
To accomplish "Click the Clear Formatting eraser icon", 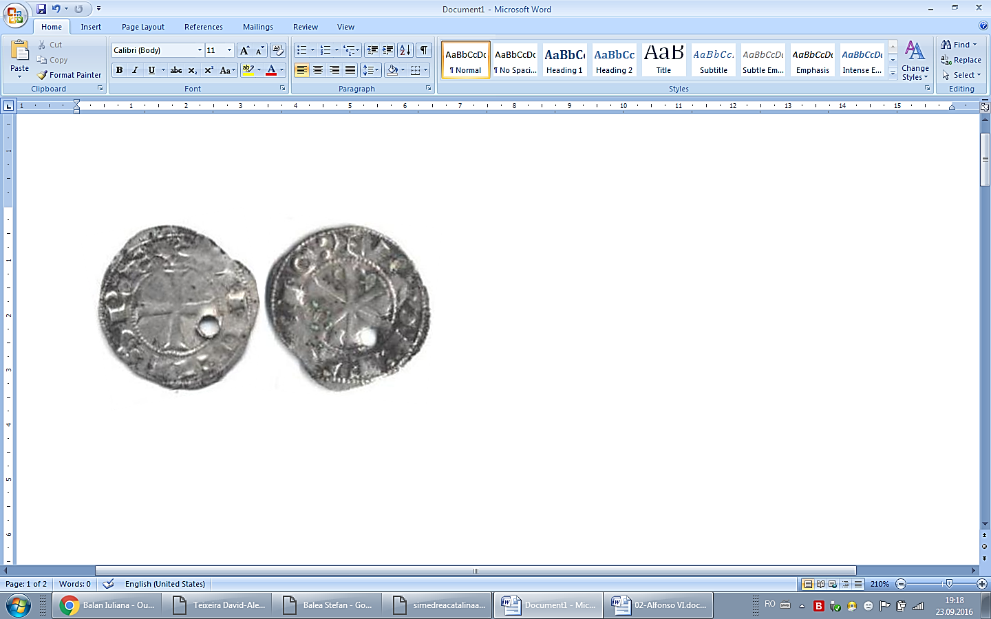I will (x=278, y=50).
